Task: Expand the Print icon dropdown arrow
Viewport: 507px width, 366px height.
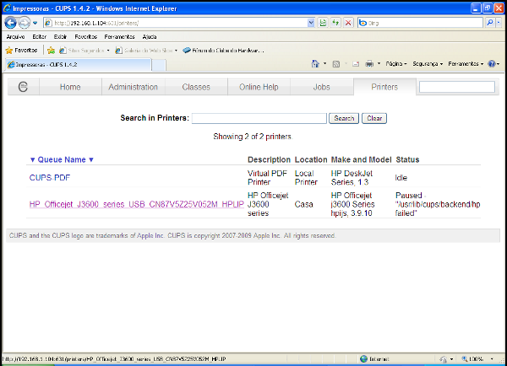Action: (x=379, y=64)
